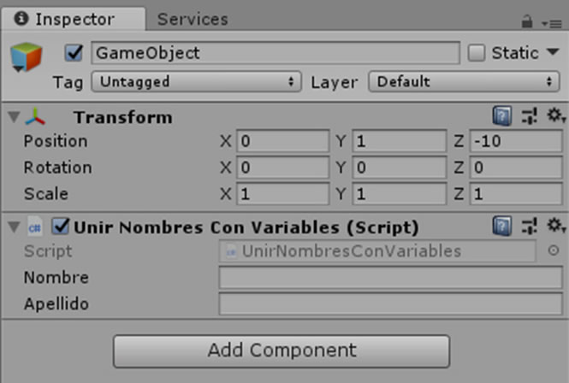The width and height of the screenshot is (569, 383).
Task: Disable the Unir Nombres Con Variables script checkbox
Action: tap(60, 227)
